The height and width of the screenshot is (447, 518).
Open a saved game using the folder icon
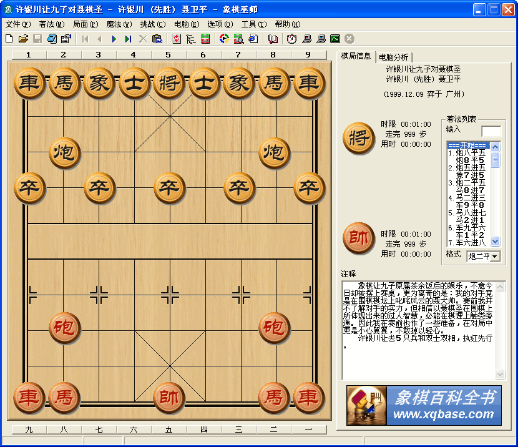pyautogui.click(x=22, y=38)
